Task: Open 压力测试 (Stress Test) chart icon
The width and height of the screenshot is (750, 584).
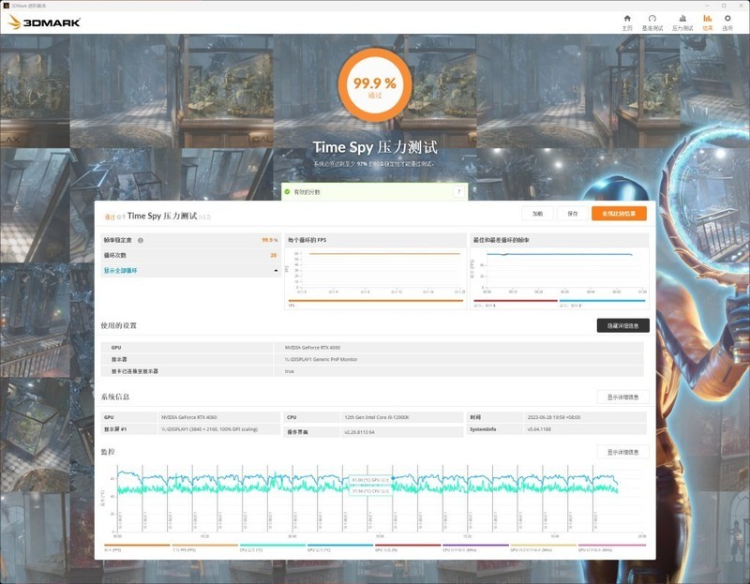Action: tap(682, 18)
